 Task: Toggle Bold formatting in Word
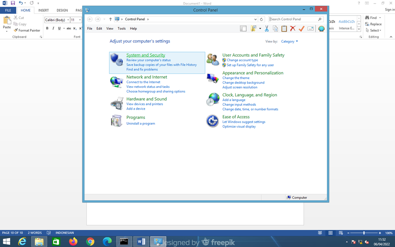pyautogui.click(x=47, y=28)
